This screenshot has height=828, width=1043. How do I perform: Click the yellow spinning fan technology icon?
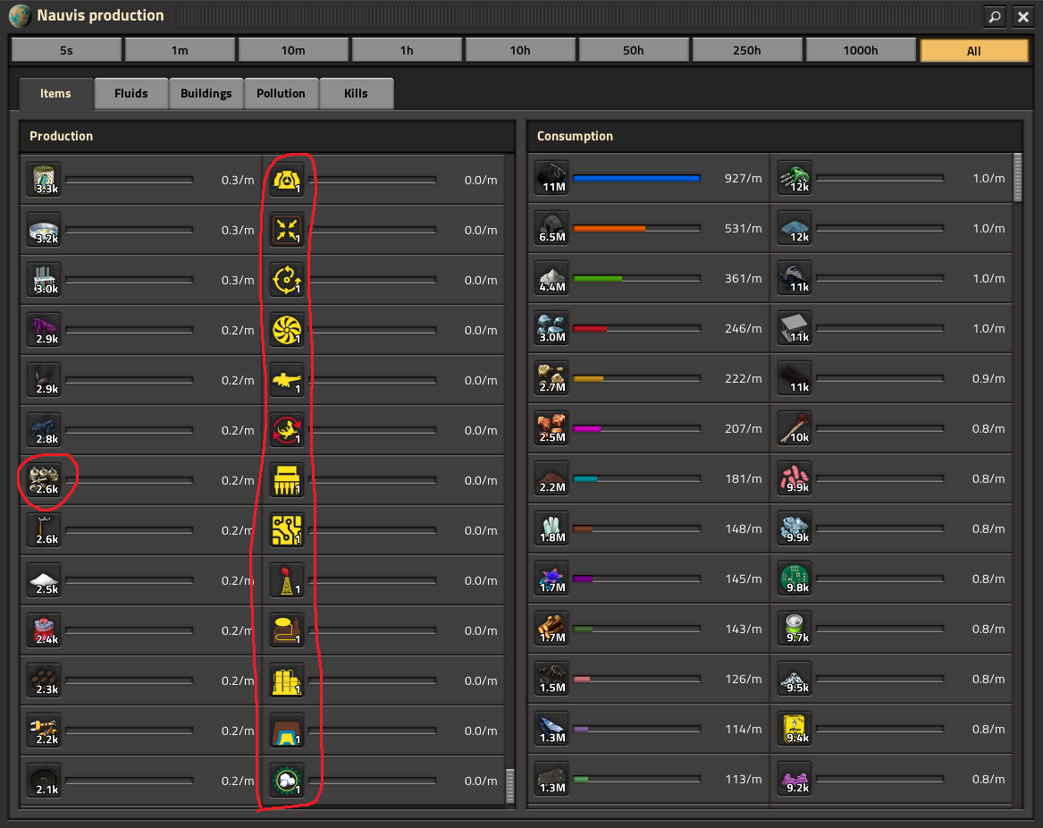[288, 330]
